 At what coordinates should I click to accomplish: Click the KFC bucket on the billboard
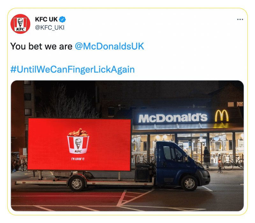[x=78, y=141]
